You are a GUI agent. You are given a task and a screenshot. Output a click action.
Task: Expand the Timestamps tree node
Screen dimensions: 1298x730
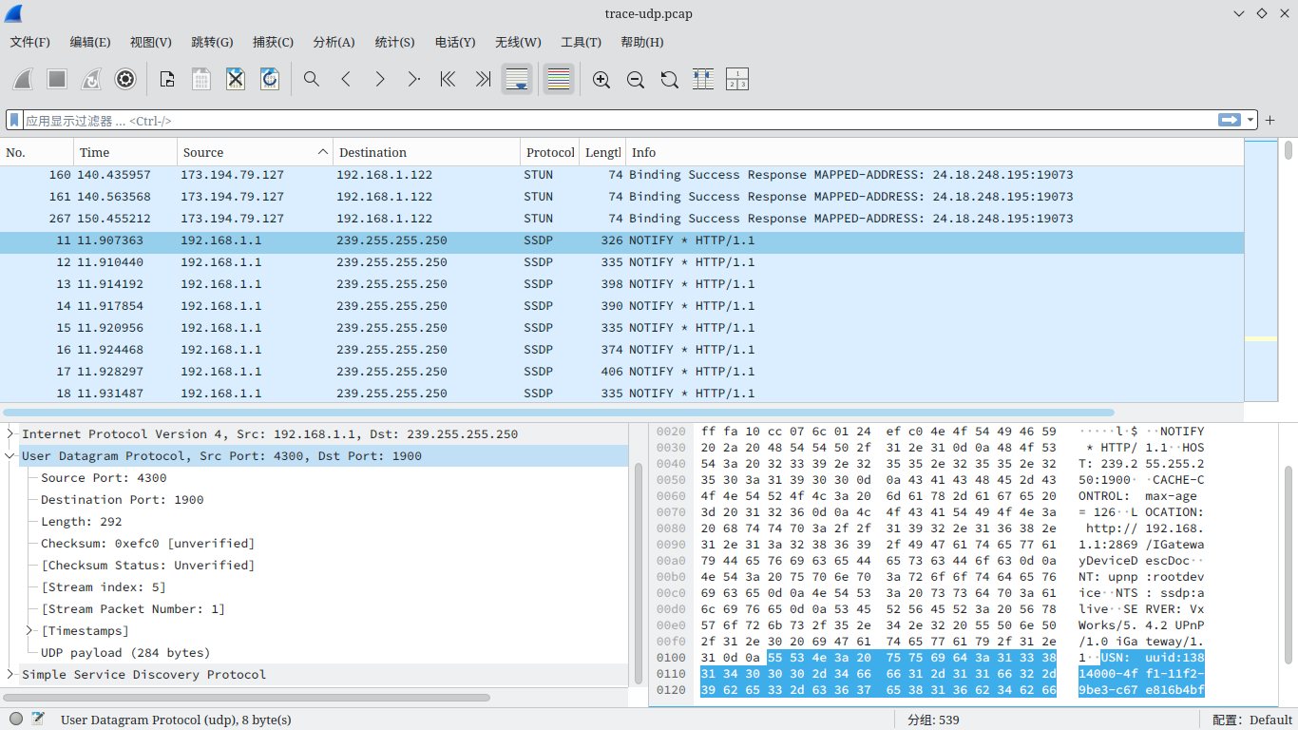(x=31, y=631)
